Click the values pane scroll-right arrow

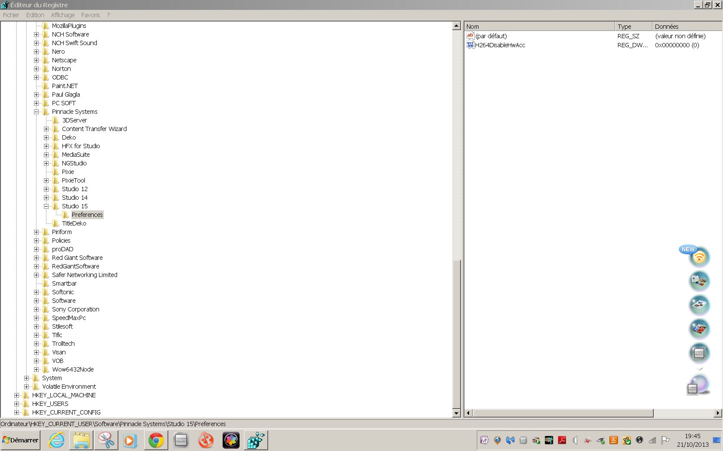click(717, 413)
